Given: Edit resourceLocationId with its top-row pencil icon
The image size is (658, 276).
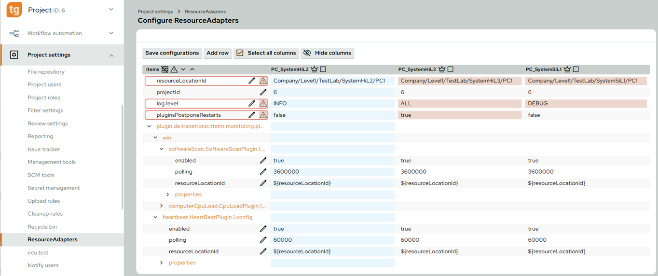Looking at the screenshot, I should coord(252,81).
